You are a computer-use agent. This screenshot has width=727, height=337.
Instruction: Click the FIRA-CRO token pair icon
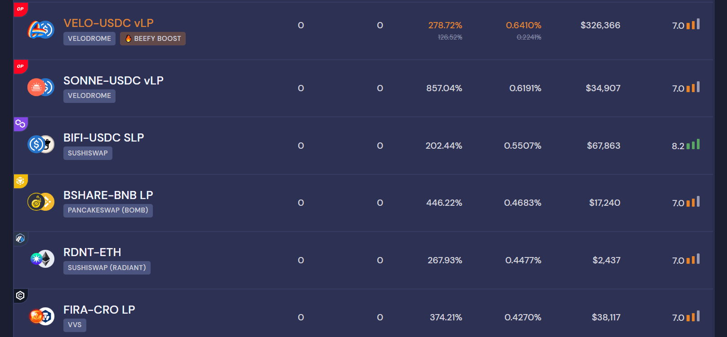coord(42,316)
